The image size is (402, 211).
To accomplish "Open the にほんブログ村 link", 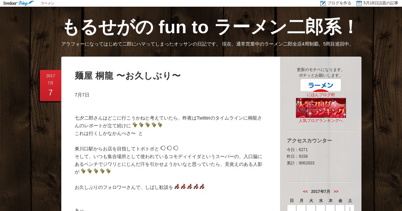I will point(321,95).
